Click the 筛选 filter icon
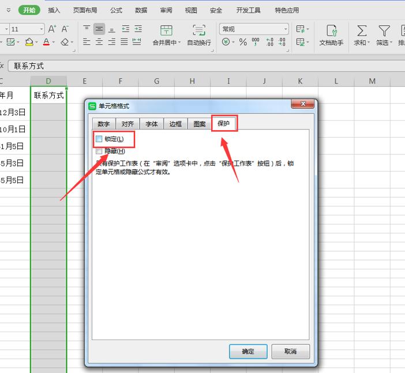The image size is (405, 373). tap(384, 31)
